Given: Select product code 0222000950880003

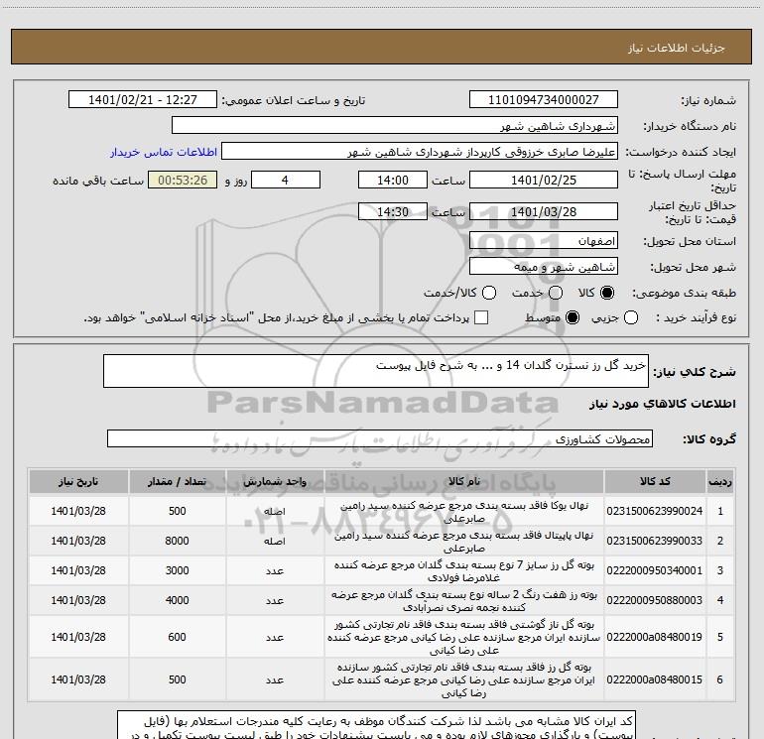Looking at the screenshot, I should click(655, 600).
